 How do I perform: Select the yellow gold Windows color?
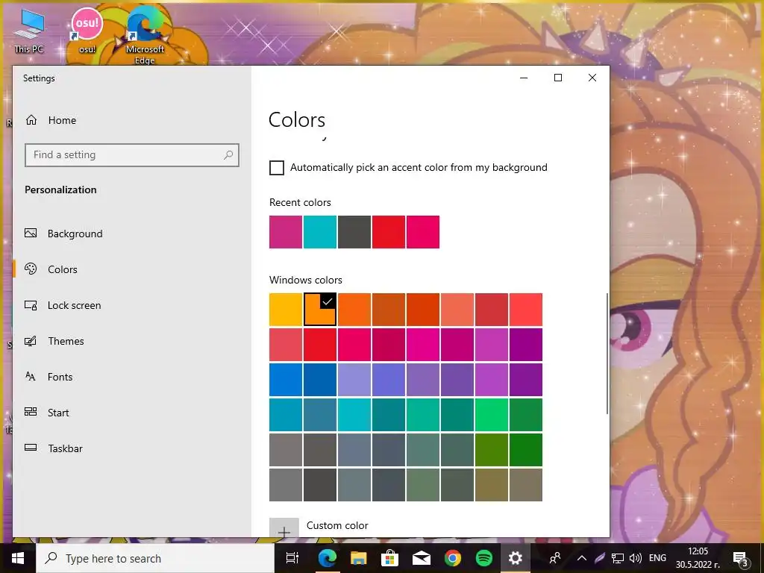coord(286,310)
